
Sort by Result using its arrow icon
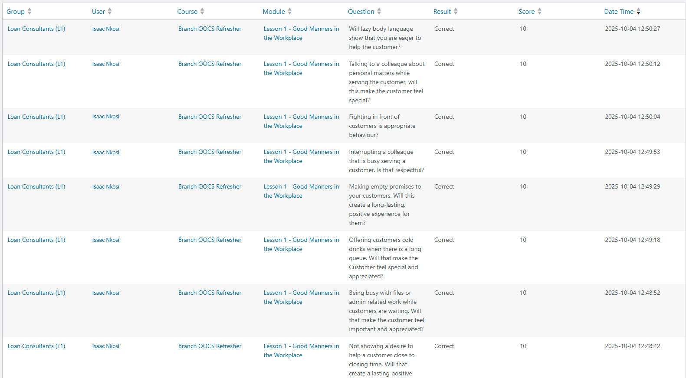[456, 12]
